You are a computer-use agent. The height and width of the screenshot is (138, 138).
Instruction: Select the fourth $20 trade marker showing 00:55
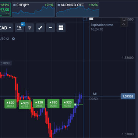pyautogui.click(x=53, y=104)
